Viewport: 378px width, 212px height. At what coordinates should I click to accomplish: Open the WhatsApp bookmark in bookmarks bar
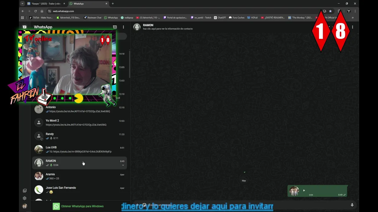coord(111,18)
